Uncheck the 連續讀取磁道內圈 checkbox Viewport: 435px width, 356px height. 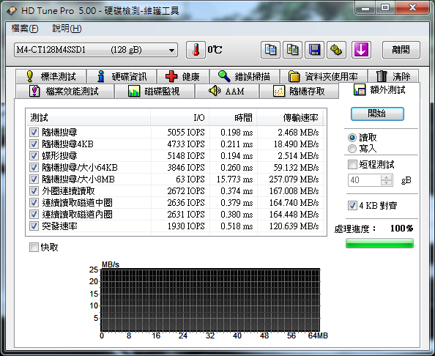pos(34,214)
